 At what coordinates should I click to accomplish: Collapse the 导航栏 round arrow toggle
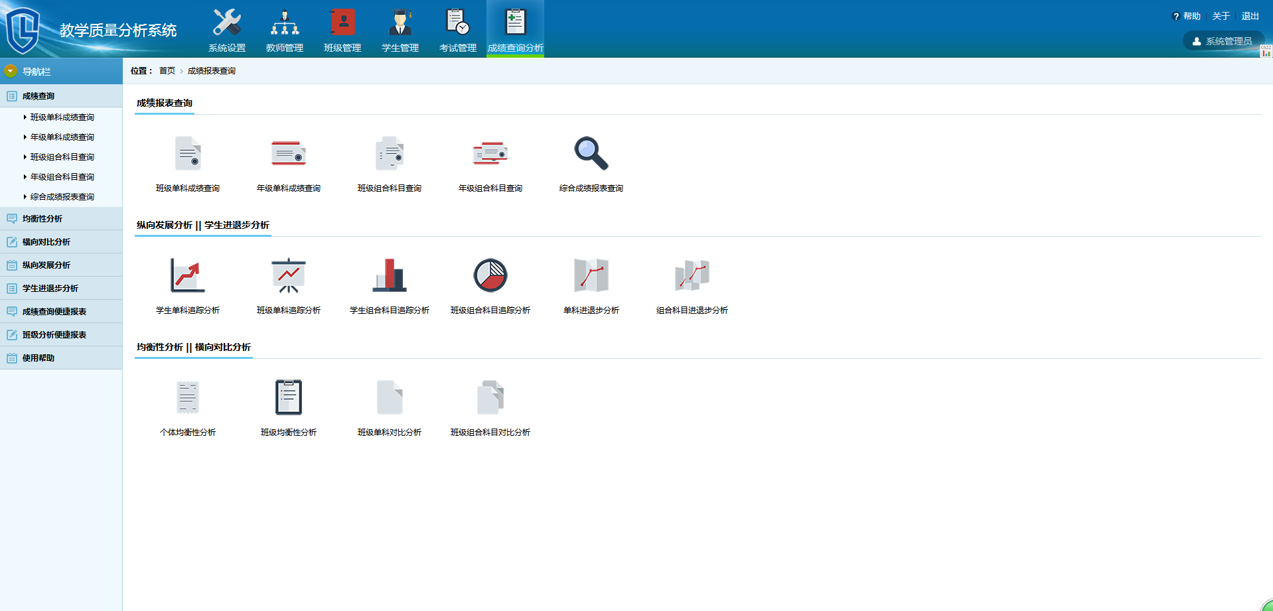point(11,71)
